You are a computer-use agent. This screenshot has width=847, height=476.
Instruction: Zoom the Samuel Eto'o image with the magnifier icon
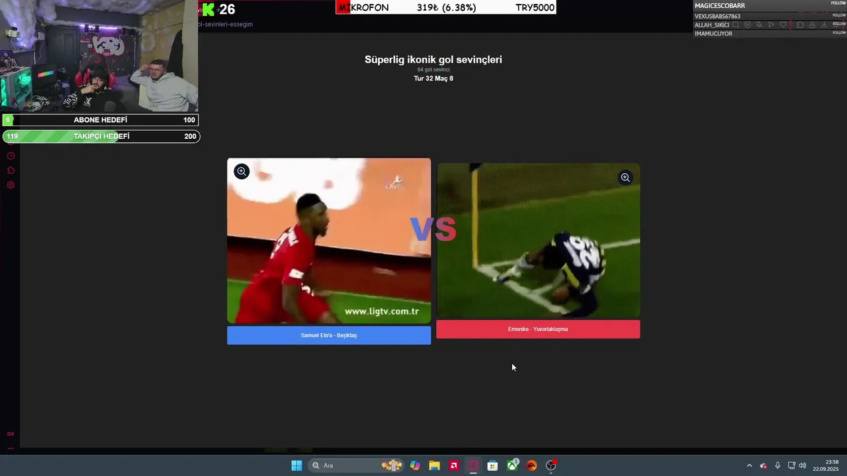click(242, 171)
